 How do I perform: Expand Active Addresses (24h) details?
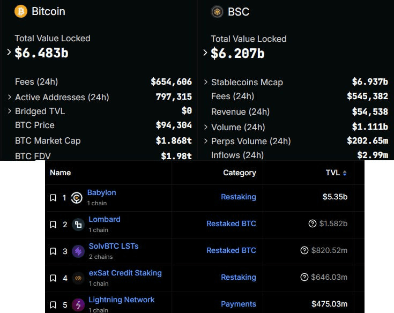10,97
